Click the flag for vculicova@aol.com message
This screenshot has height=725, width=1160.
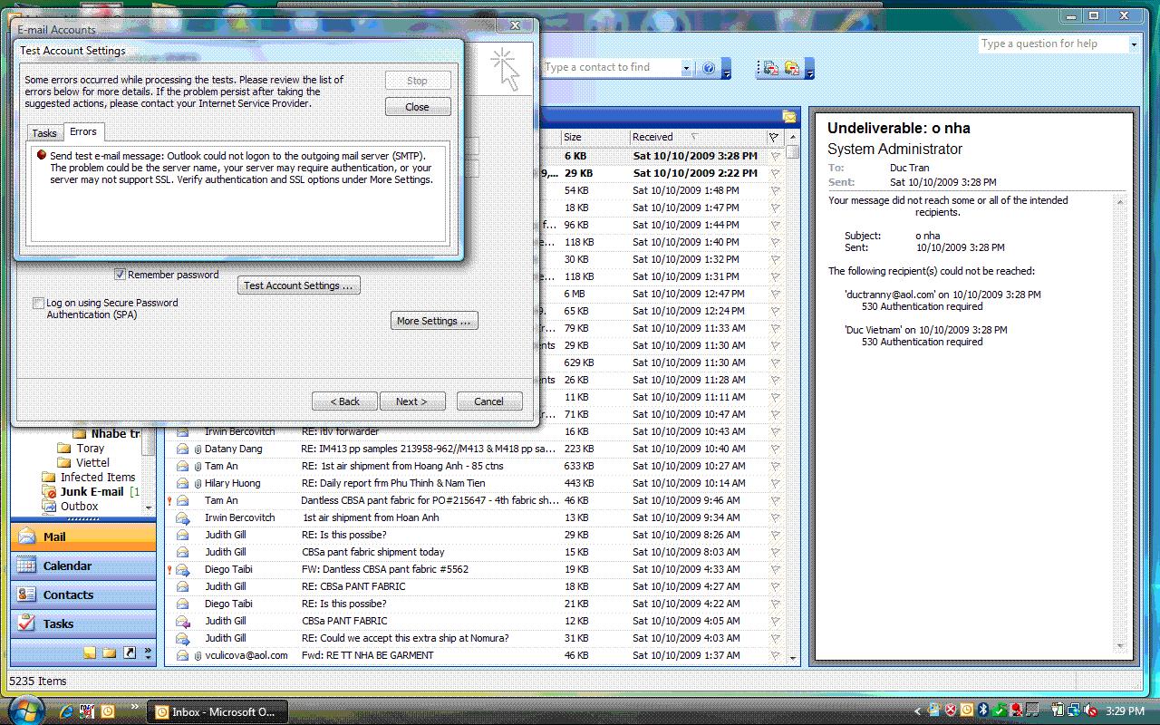tap(775, 655)
